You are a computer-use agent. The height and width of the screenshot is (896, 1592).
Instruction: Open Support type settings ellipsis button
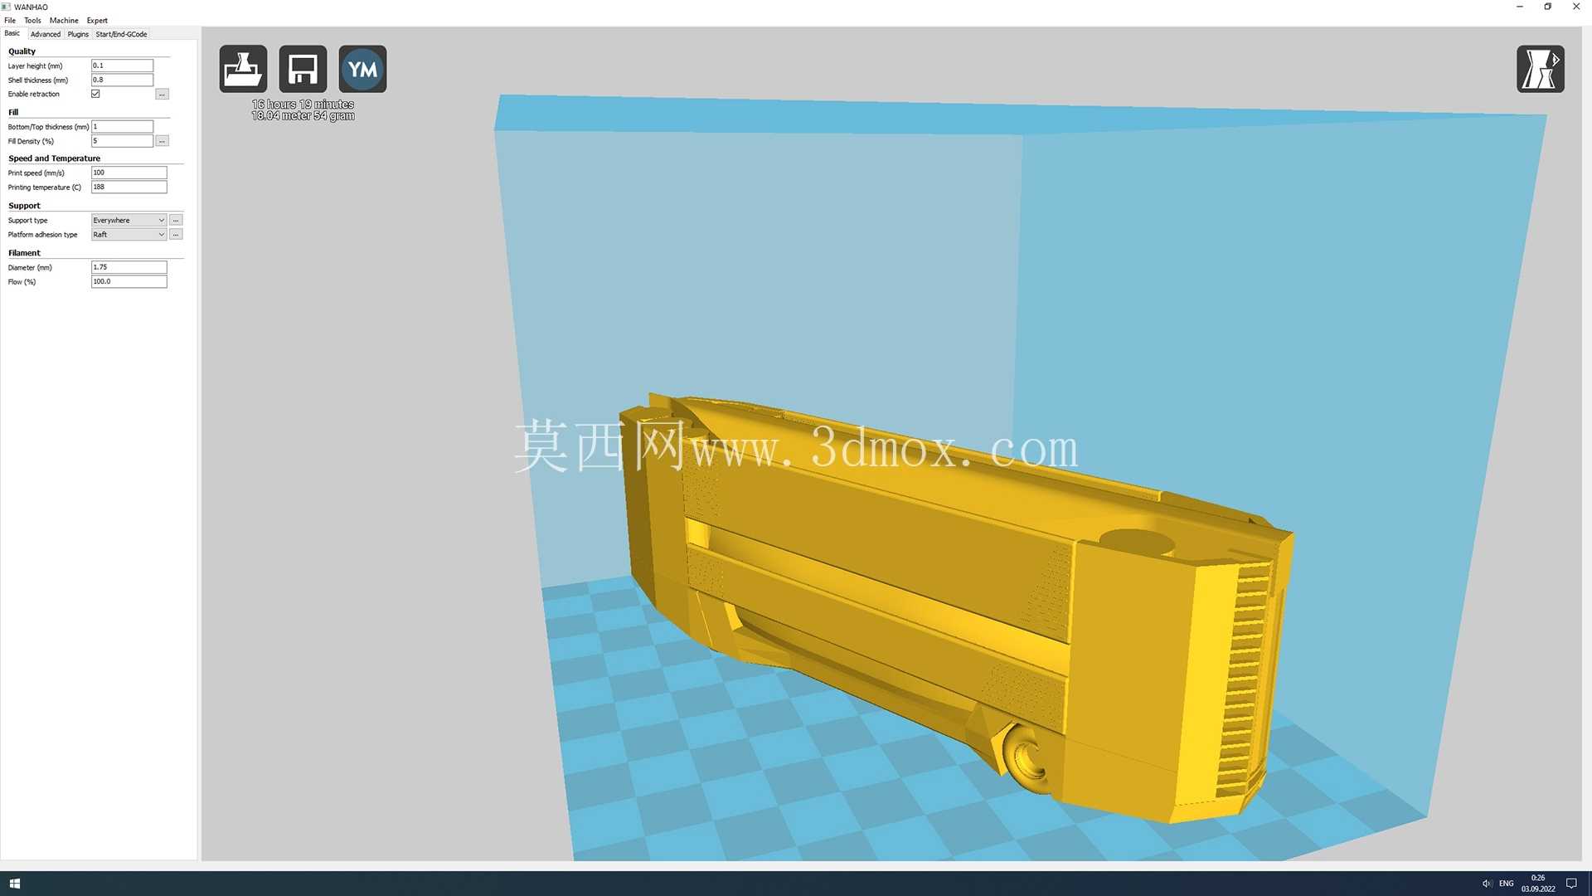click(176, 220)
